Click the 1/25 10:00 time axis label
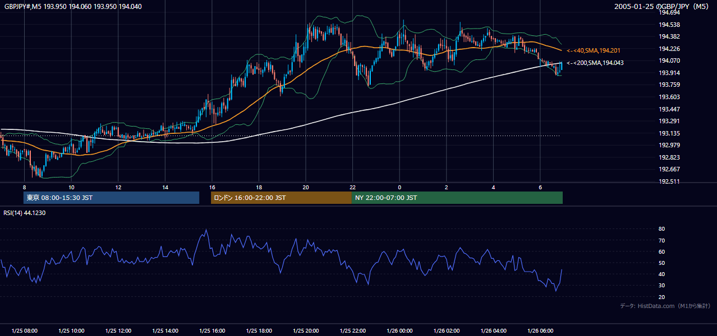The image size is (717, 336). point(71,331)
